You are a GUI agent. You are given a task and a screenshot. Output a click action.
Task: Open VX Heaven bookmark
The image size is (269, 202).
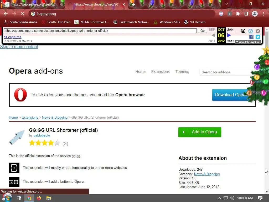point(195,22)
